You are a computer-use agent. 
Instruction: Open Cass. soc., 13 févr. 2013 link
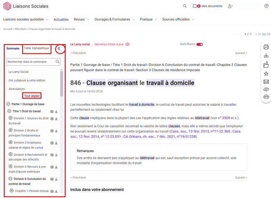[x=200, y=131]
